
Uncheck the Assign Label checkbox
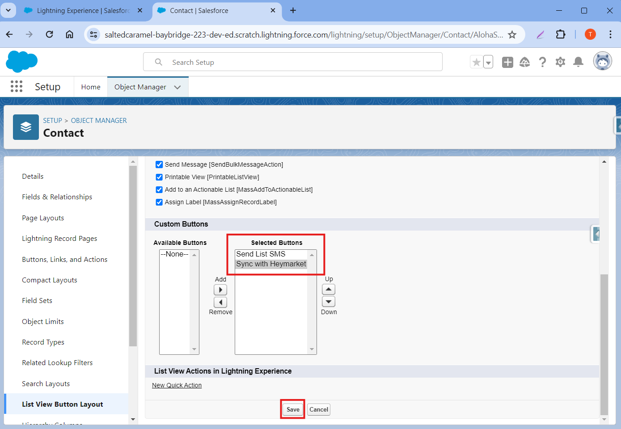(159, 202)
